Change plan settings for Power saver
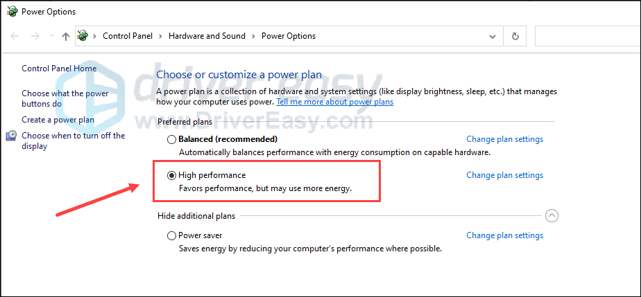Viewport: 641px width, 297px height. coord(505,235)
